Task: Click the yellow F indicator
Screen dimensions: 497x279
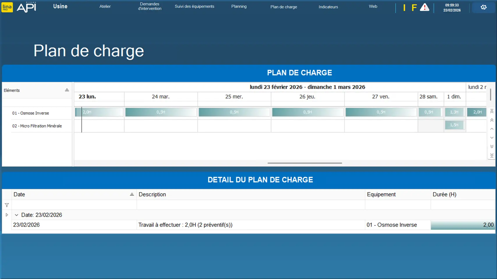Action: 414,8
